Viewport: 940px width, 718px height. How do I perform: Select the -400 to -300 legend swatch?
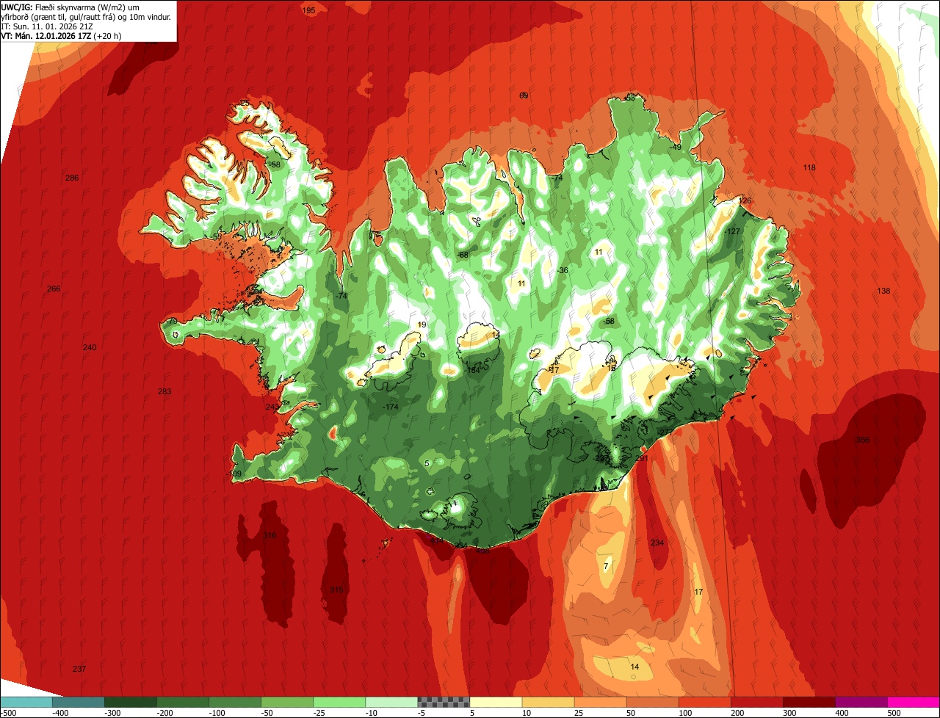click(x=78, y=702)
